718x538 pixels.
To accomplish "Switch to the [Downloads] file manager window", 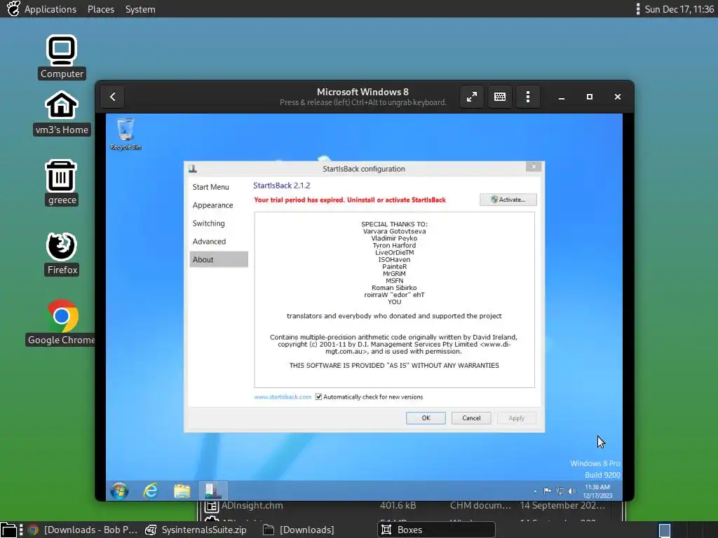I will (299, 530).
